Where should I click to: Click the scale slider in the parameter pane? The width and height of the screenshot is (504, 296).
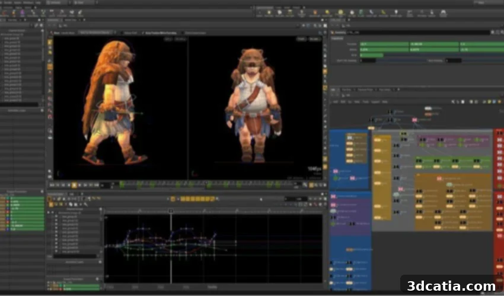tap(431, 55)
